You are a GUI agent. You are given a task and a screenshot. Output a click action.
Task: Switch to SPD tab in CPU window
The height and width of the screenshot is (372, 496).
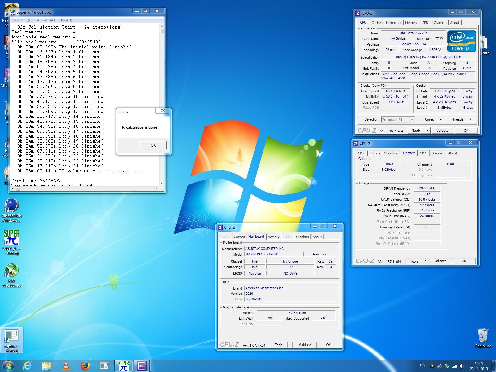point(425,23)
